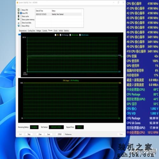Select the Powers tab
Image resolution: width=159 pixels, height=159 pixels.
(x=50, y=31)
